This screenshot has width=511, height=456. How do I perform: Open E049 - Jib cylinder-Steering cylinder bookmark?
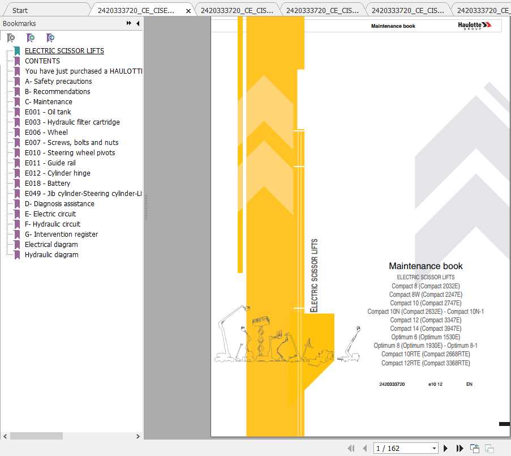click(x=83, y=193)
